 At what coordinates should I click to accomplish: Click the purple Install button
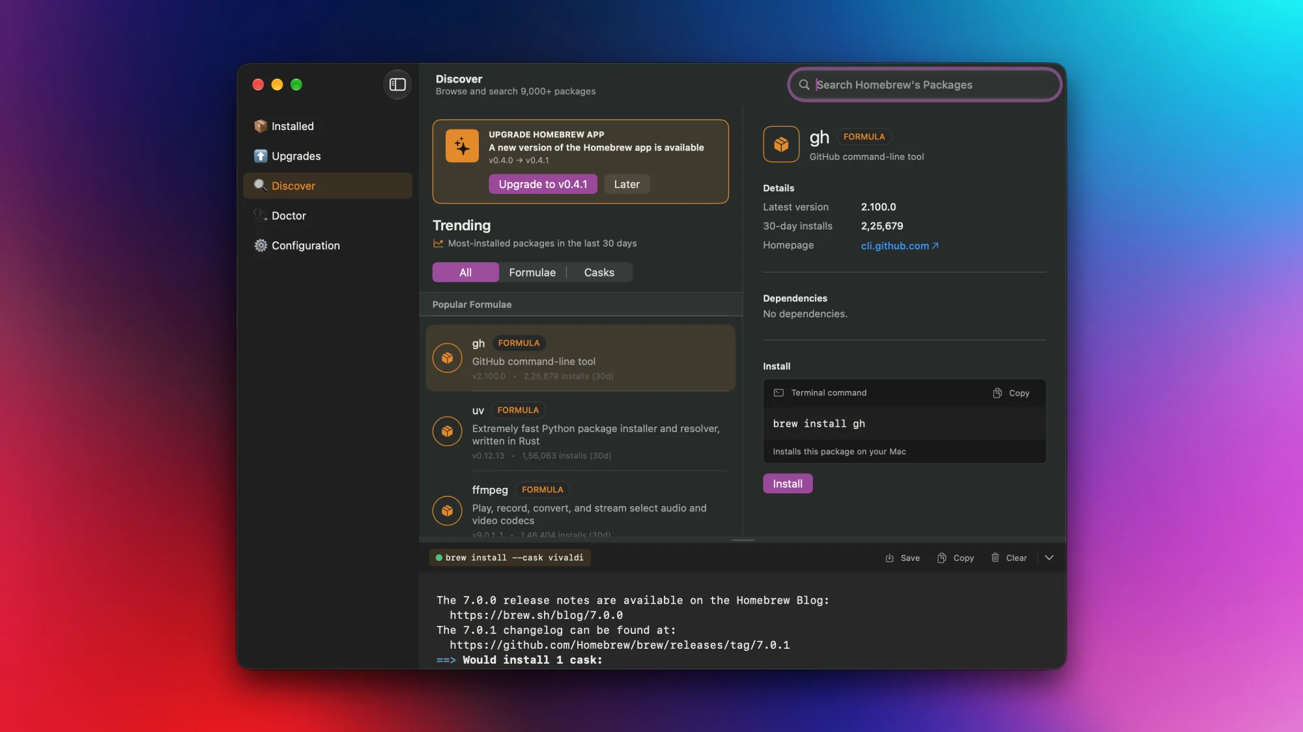click(x=788, y=483)
